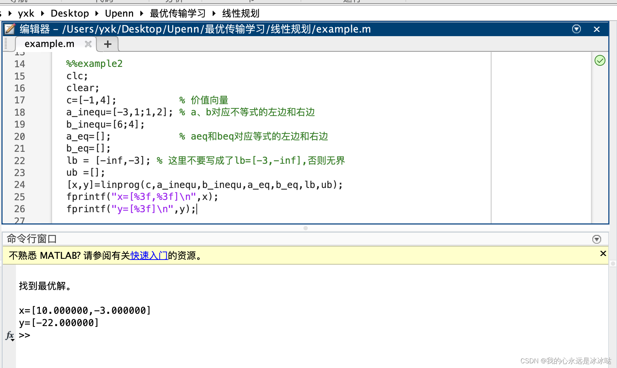Viewport: 617px width, 368px height.
Task: Open the fx function browser
Action: coord(10,336)
